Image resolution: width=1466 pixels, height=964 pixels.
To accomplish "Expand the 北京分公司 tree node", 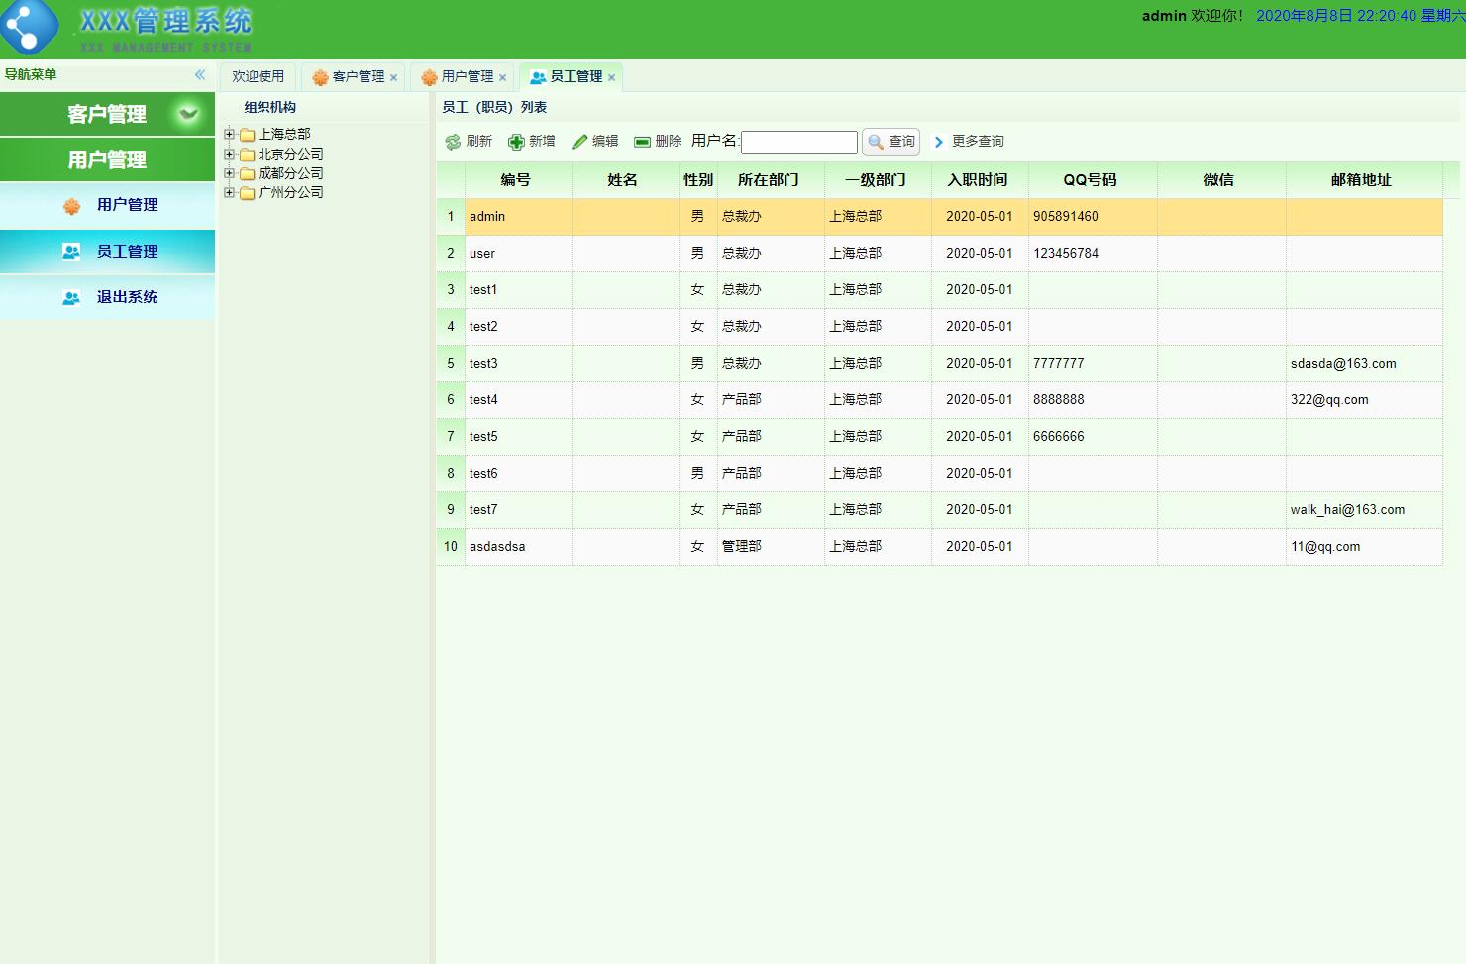I will (230, 154).
